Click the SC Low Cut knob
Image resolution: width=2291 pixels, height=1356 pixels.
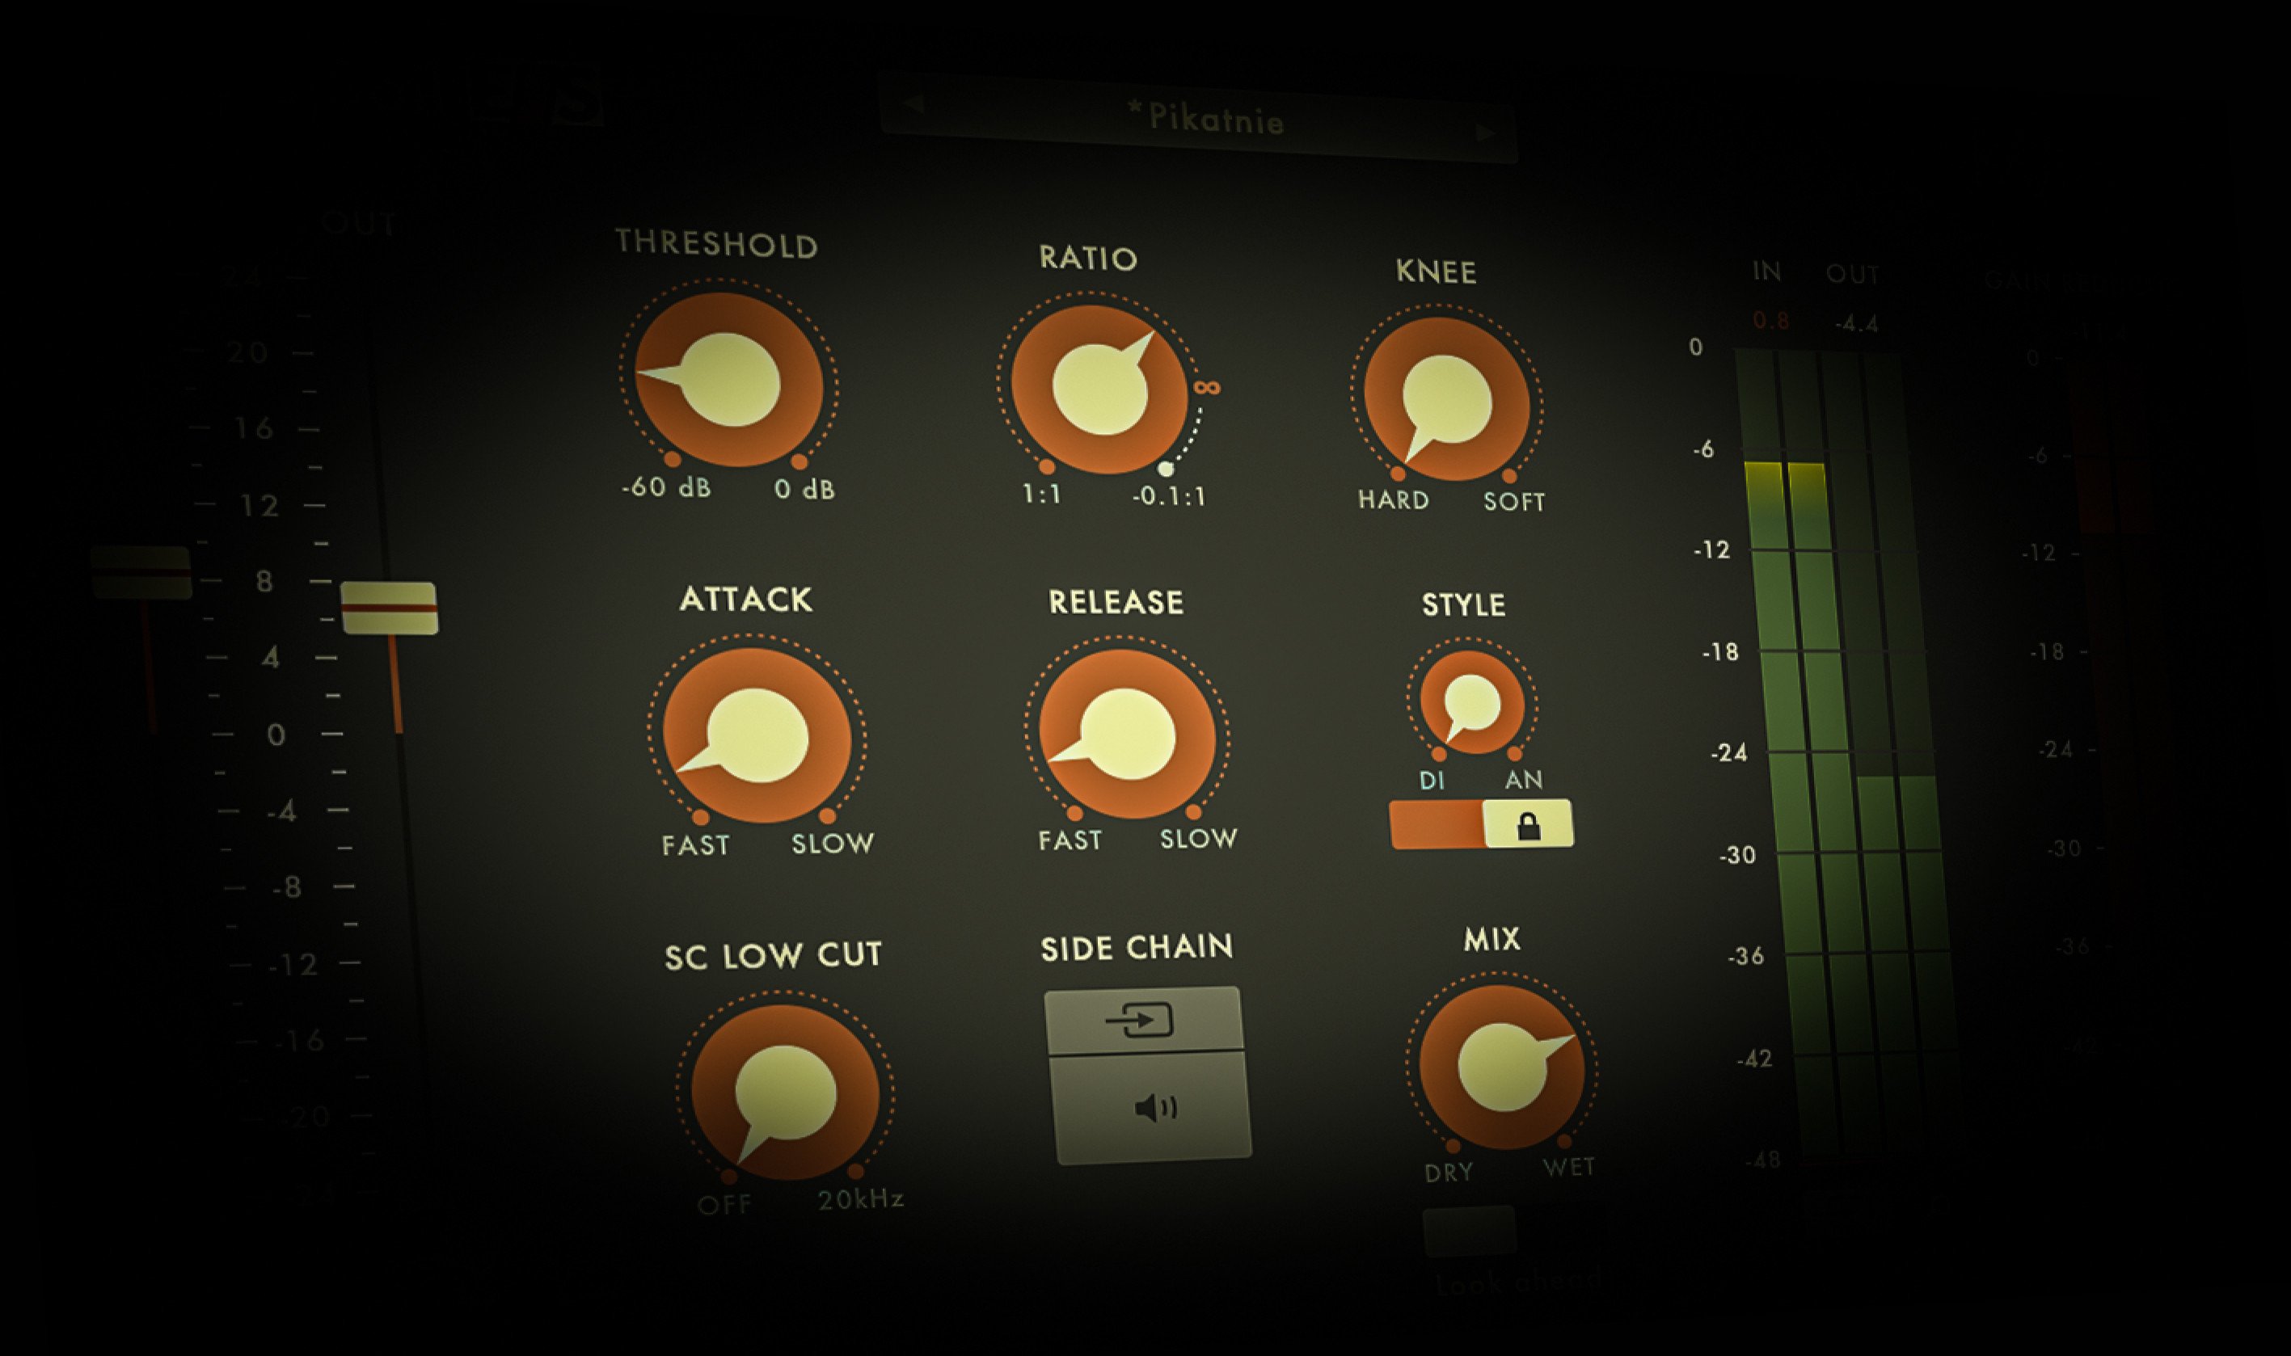(x=785, y=1093)
